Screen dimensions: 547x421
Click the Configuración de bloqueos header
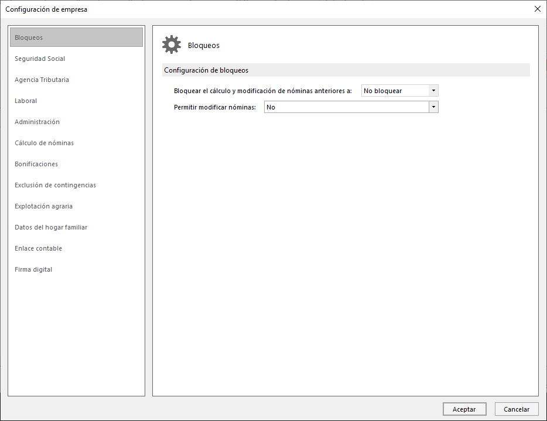(346, 70)
